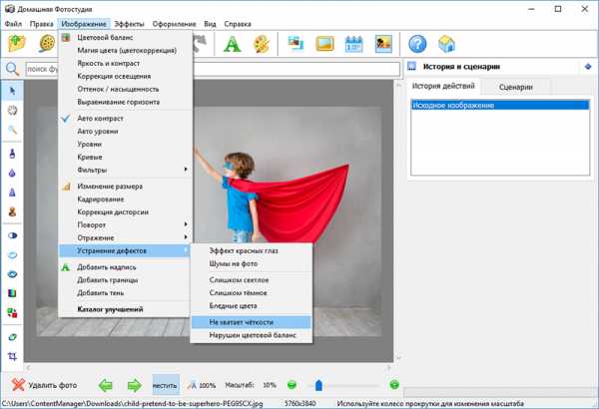Open the yellow frame toolbar icon

point(324,44)
